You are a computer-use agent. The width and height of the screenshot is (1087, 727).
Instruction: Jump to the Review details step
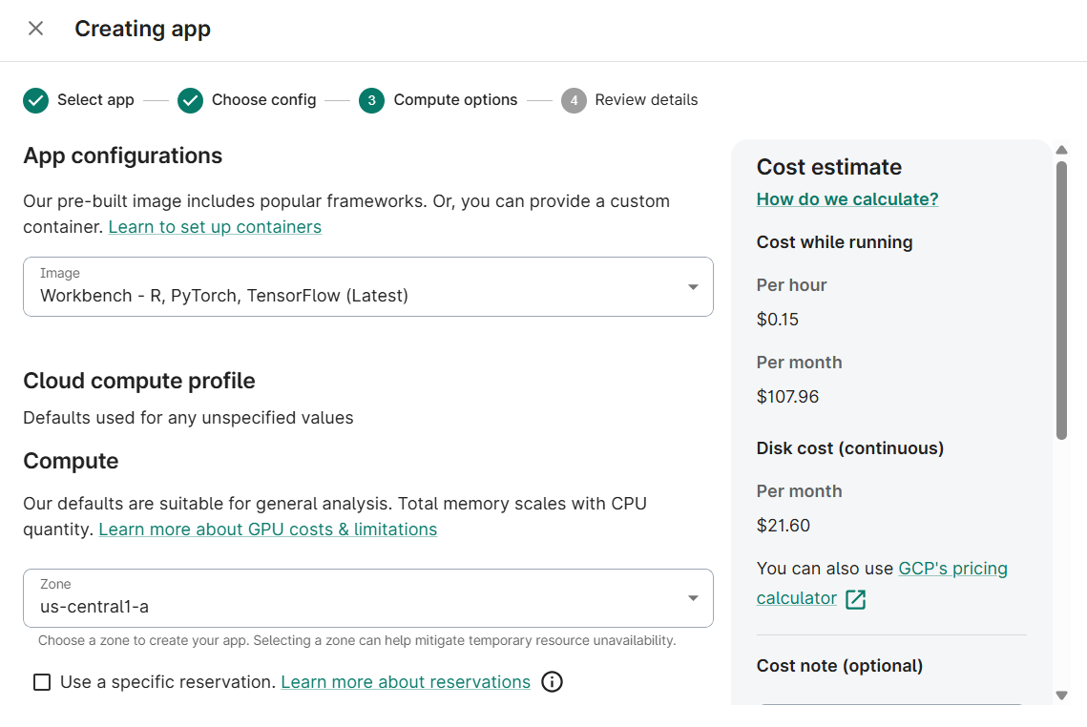[x=646, y=100]
